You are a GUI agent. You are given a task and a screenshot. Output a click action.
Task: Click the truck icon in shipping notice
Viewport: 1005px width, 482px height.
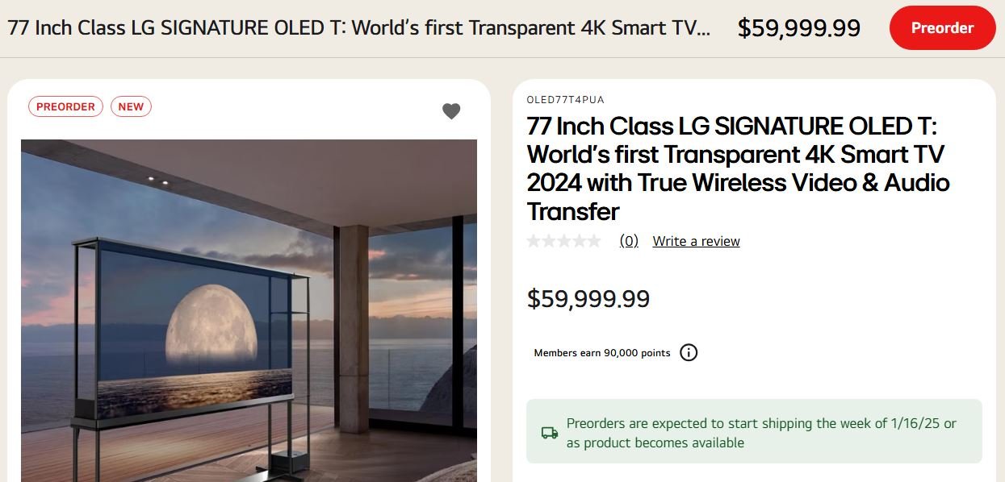click(549, 432)
